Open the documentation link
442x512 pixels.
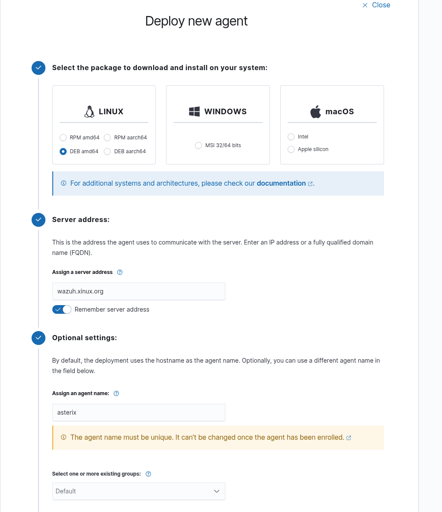click(x=281, y=184)
